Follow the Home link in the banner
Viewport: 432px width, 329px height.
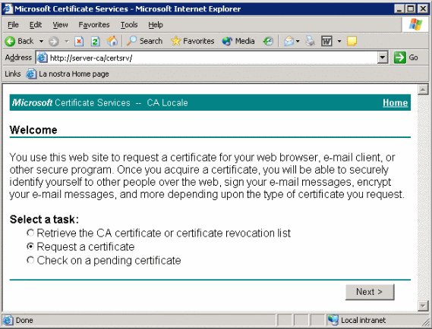[395, 102]
